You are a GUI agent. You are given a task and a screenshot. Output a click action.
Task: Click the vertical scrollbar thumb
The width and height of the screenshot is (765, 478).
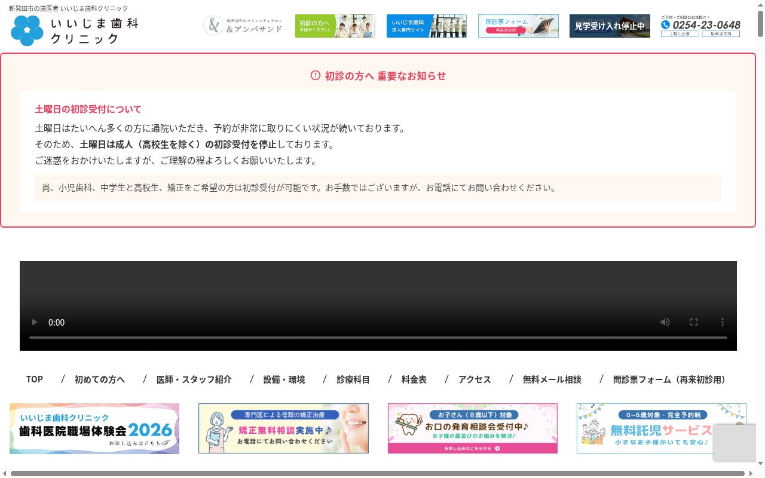[x=760, y=24]
